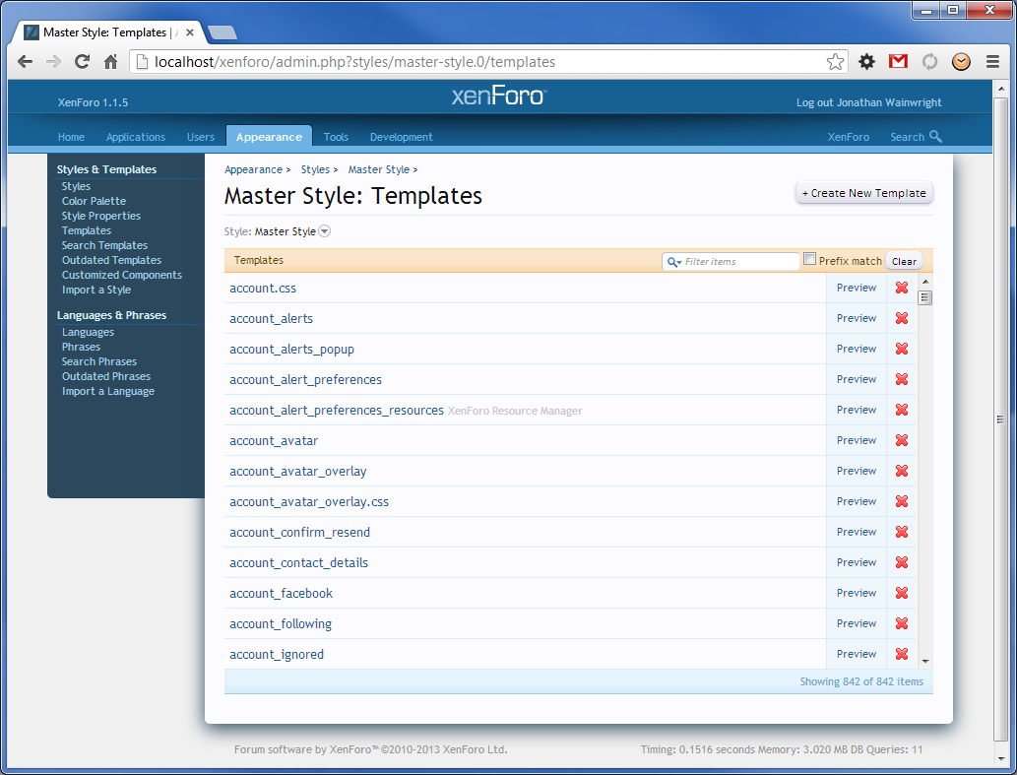Switch to the Tools tab
The height and width of the screenshot is (775, 1017).
[336, 137]
